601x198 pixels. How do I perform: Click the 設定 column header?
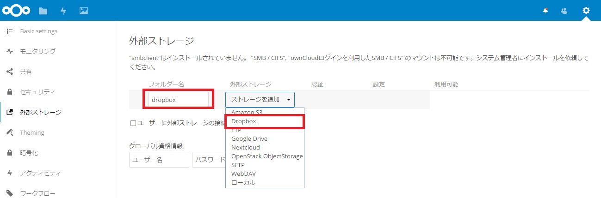point(379,84)
